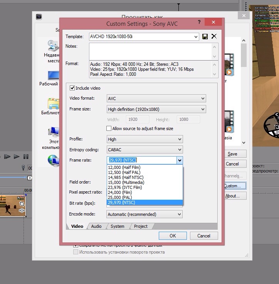
Task: Click the Custom... button
Action: 235,186
